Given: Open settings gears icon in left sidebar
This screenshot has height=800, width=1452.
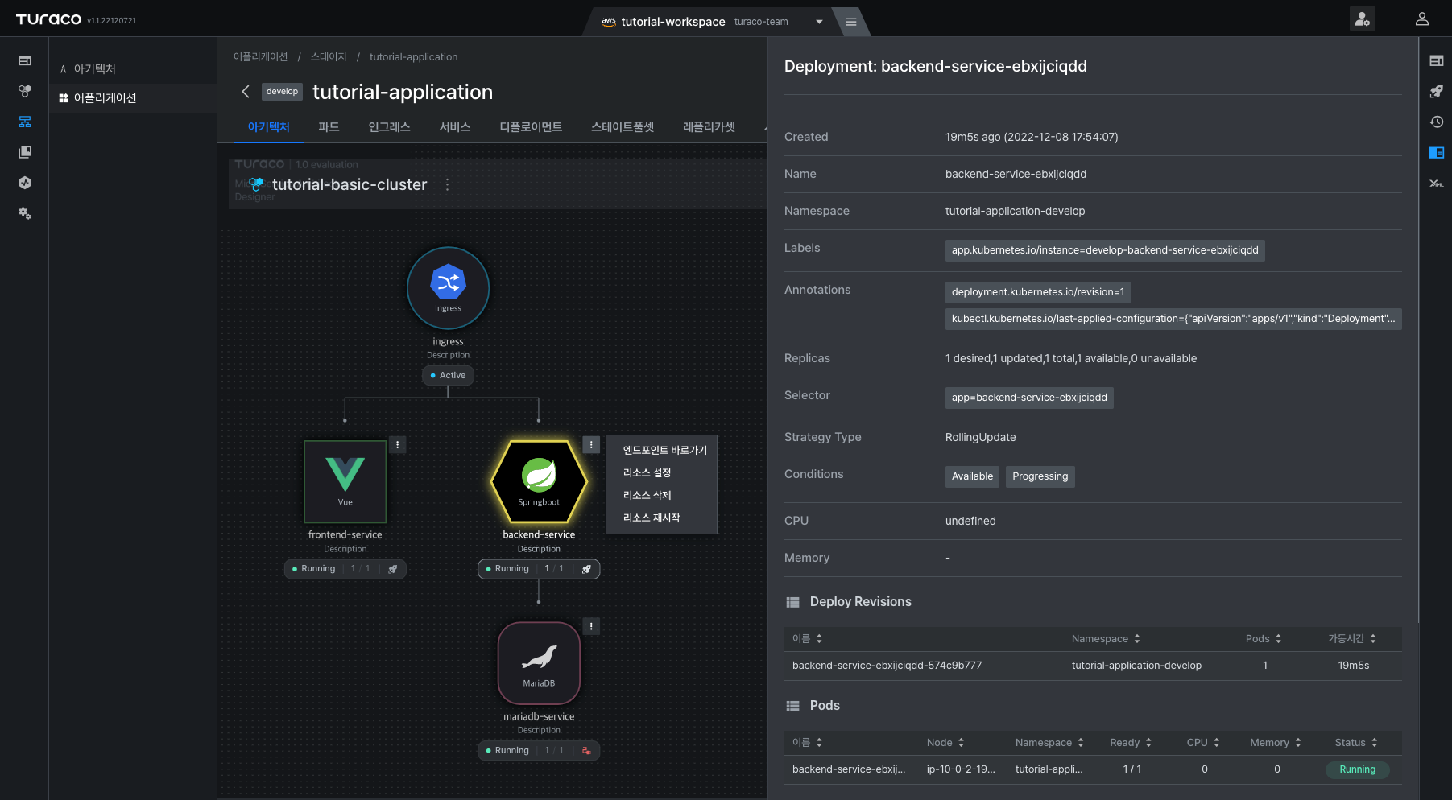Looking at the screenshot, I should (x=25, y=213).
